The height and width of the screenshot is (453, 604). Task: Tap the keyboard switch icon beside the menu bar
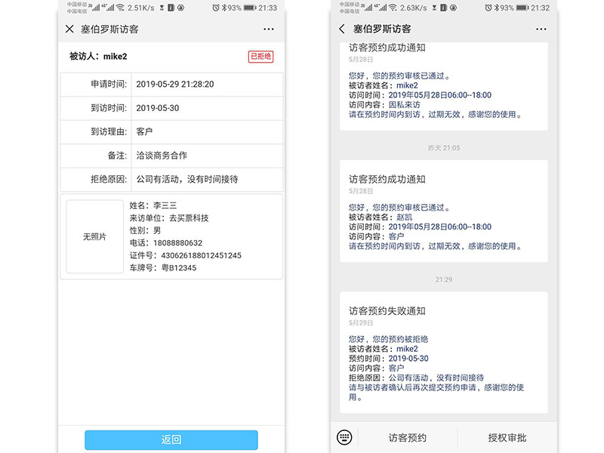coord(344,437)
